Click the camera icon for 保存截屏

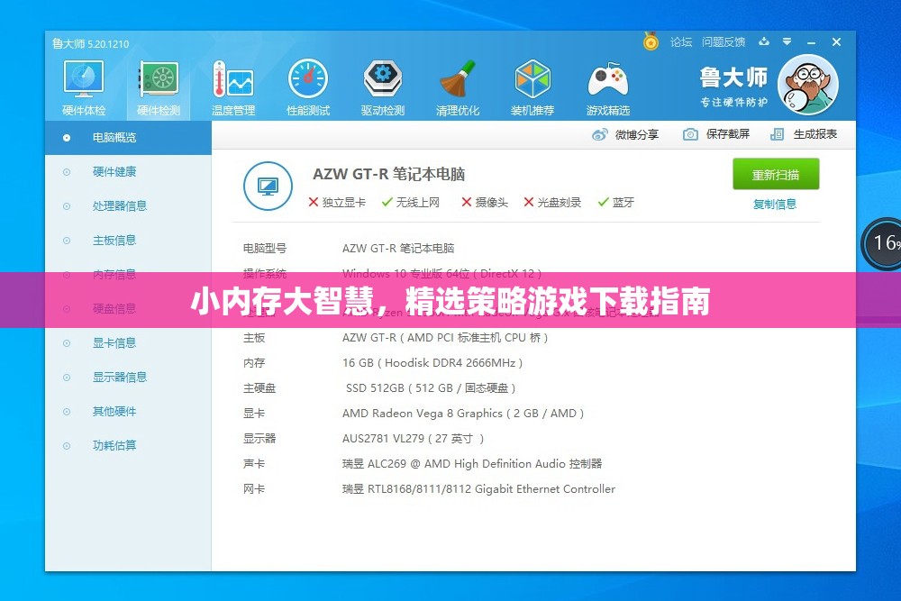(x=690, y=134)
